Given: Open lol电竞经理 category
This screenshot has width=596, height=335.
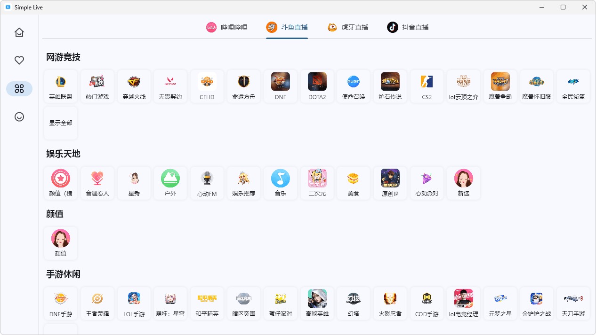Looking at the screenshot, I should point(464,304).
